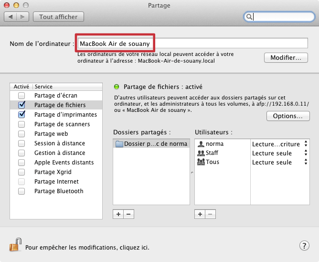Focus the search field in the toolbar

pyautogui.click(x=279, y=17)
